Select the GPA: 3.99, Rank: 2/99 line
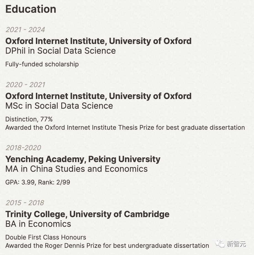 pos(38,182)
